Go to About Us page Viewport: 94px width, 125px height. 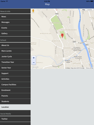click(15, 45)
